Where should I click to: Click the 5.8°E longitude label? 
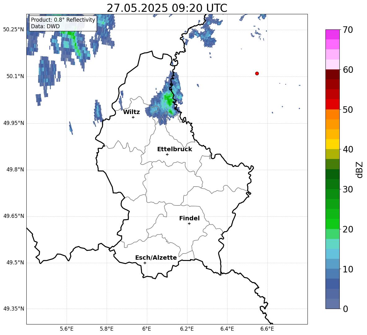pos(107,329)
